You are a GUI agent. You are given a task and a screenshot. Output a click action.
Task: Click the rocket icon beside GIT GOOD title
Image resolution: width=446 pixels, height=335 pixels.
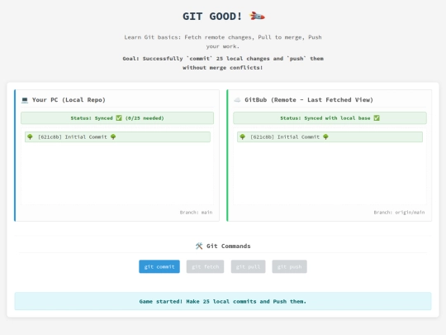point(257,17)
